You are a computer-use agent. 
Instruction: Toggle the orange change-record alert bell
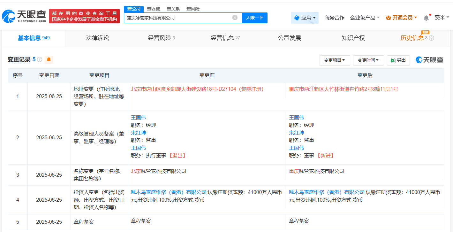click(x=49, y=59)
